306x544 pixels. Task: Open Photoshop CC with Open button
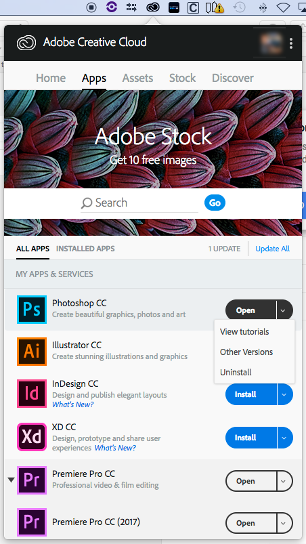click(x=251, y=310)
